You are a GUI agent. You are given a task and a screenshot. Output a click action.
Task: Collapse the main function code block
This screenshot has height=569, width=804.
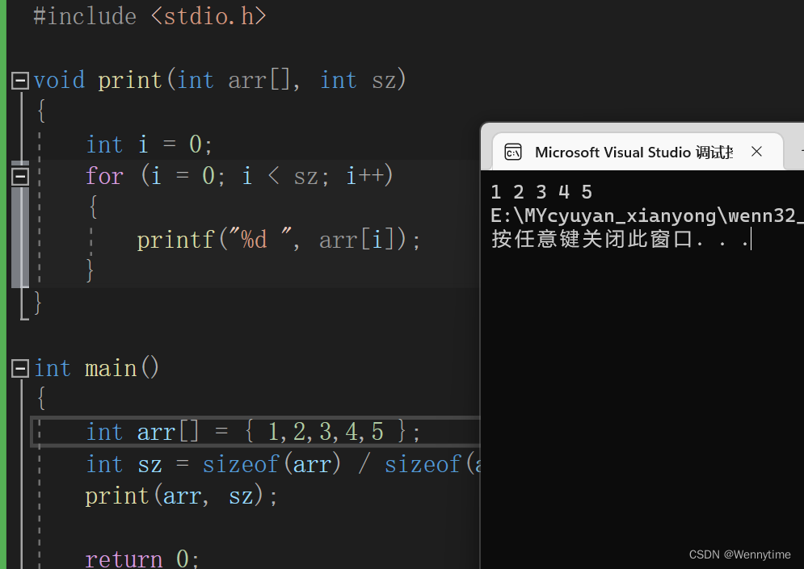(20, 368)
